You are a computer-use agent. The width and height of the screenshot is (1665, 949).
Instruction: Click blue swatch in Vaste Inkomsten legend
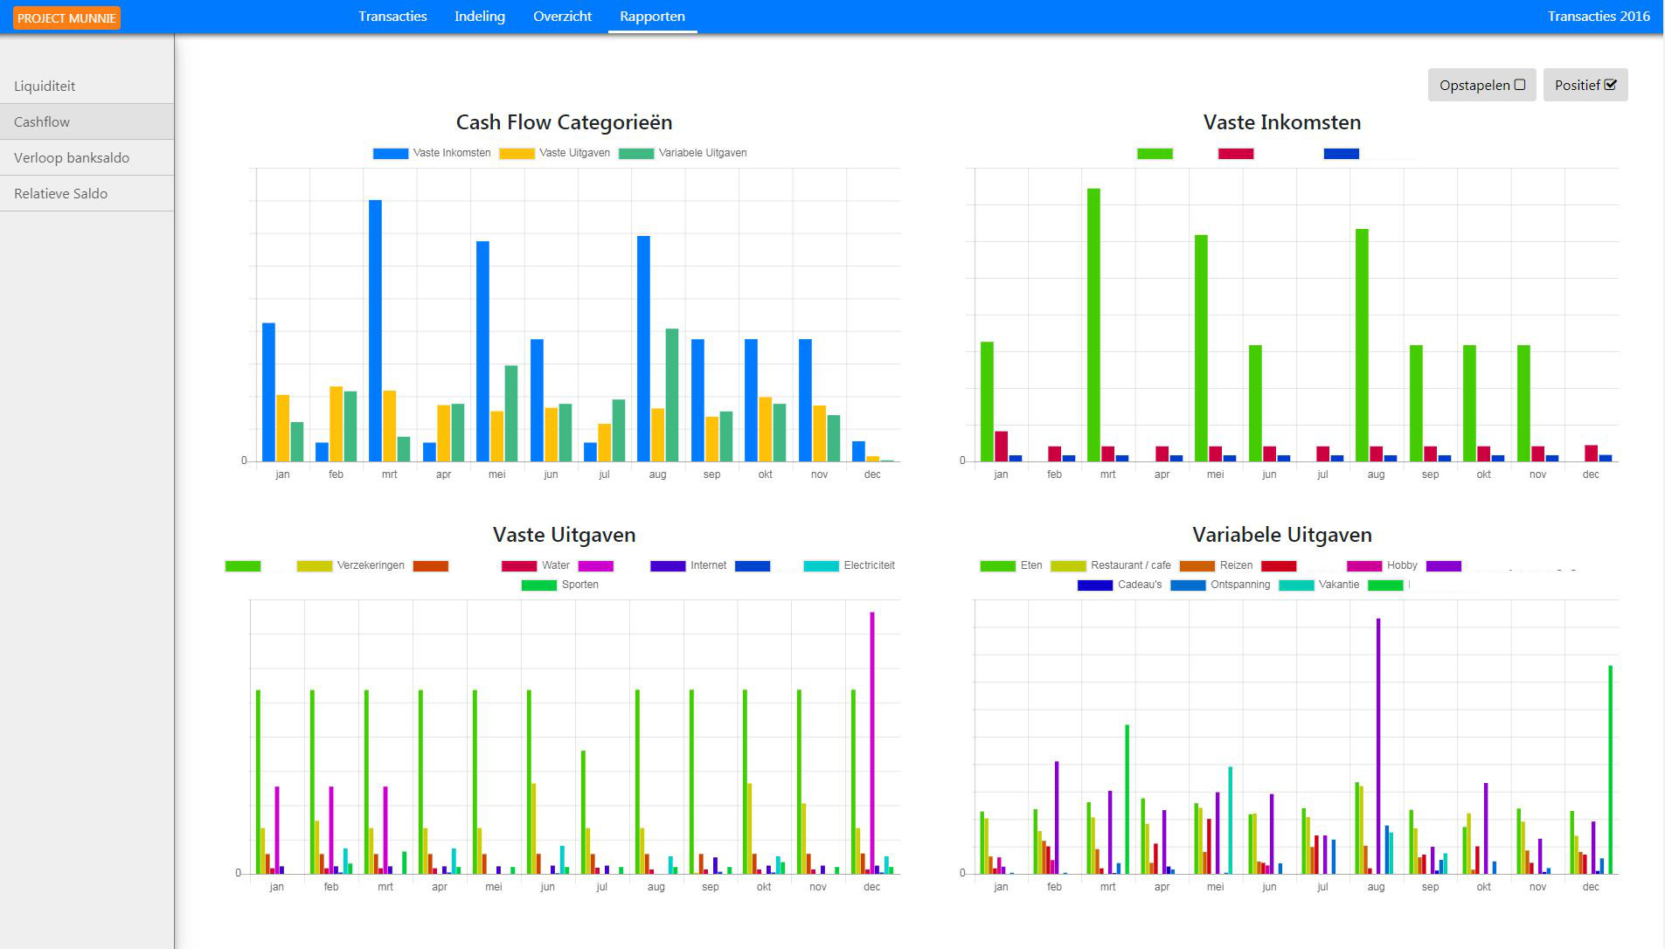pyautogui.click(x=1342, y=154)
